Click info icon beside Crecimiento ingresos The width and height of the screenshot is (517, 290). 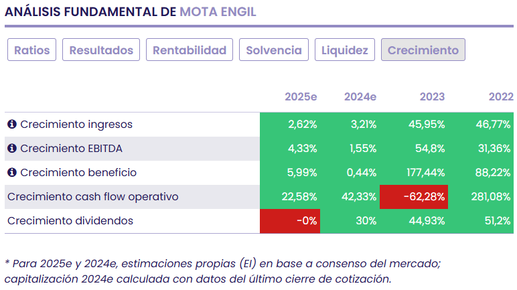tap(12, 125)
